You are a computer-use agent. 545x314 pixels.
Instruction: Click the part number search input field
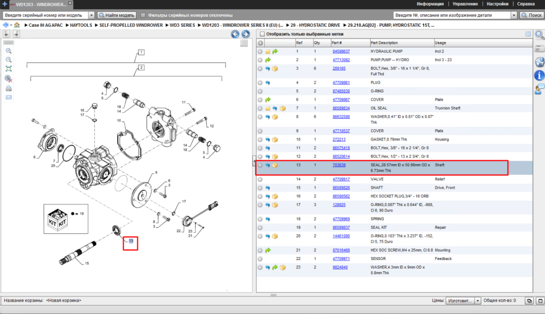pyautogui.click(x=452, y=15)
